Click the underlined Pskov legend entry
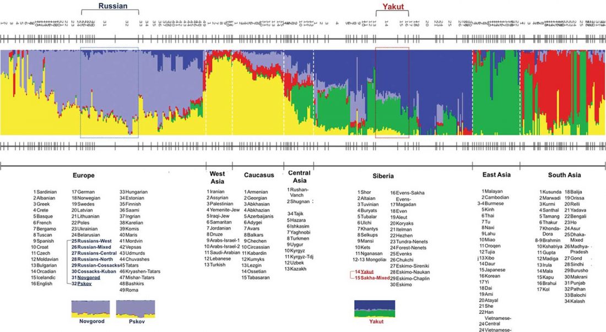 pyautogui.click(x=85, y=284)
